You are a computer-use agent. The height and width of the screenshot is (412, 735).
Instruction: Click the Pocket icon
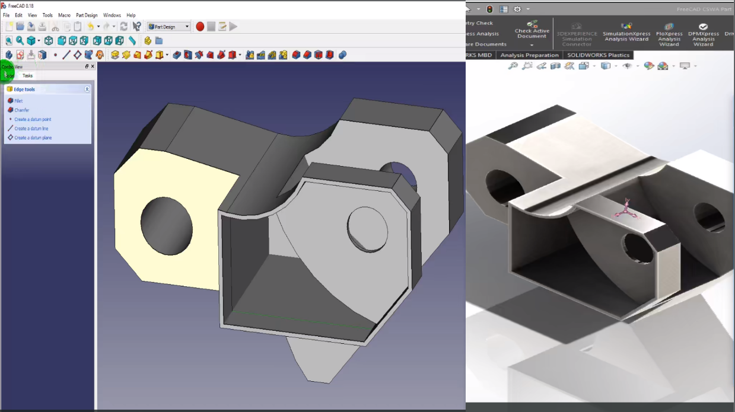(x=177, y=55)
